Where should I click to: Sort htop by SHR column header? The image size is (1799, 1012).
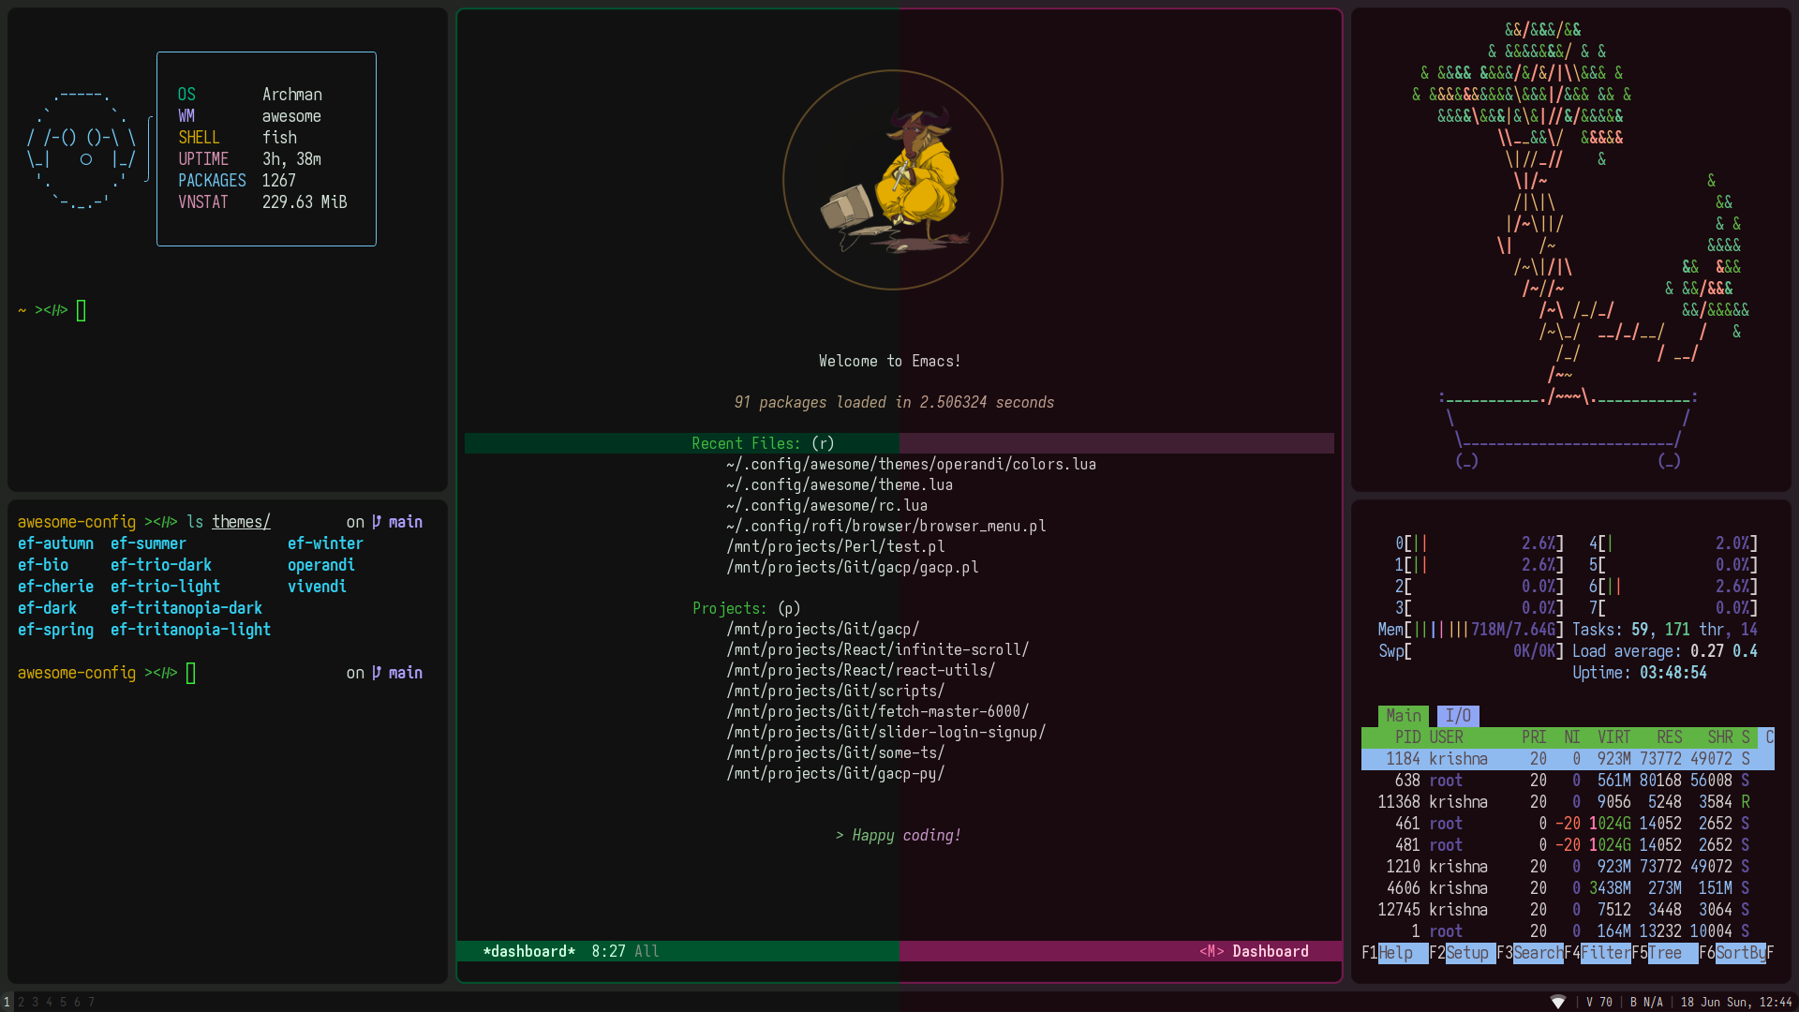tap(1719, 737)
